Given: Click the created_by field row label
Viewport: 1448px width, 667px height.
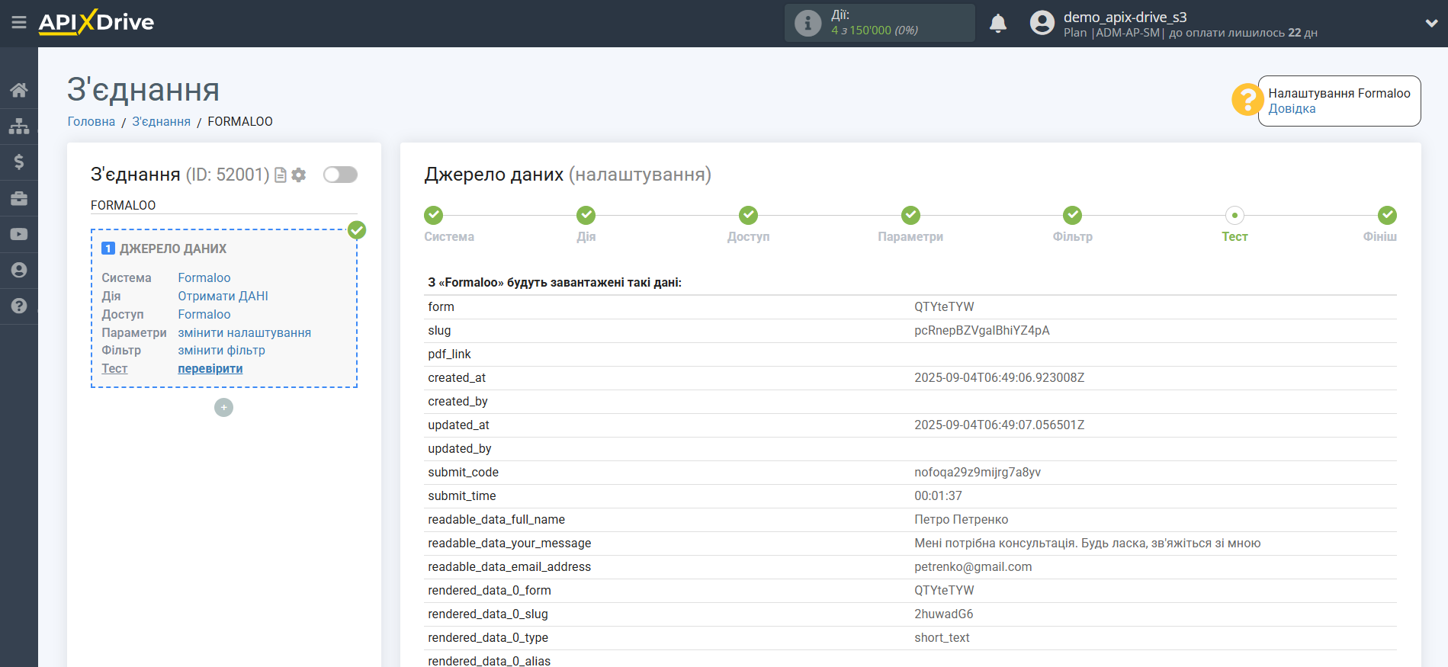Looking at the screenshot, I should coord(458,401).
